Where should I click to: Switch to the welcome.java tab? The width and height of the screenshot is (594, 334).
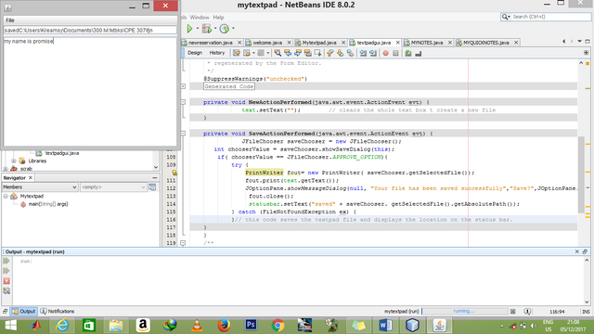pos(267,43)
